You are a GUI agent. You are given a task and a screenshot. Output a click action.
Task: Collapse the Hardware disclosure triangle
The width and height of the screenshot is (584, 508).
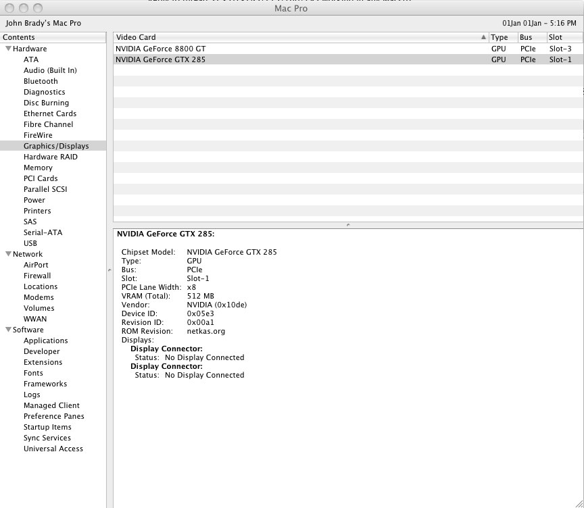coord(8,49)
